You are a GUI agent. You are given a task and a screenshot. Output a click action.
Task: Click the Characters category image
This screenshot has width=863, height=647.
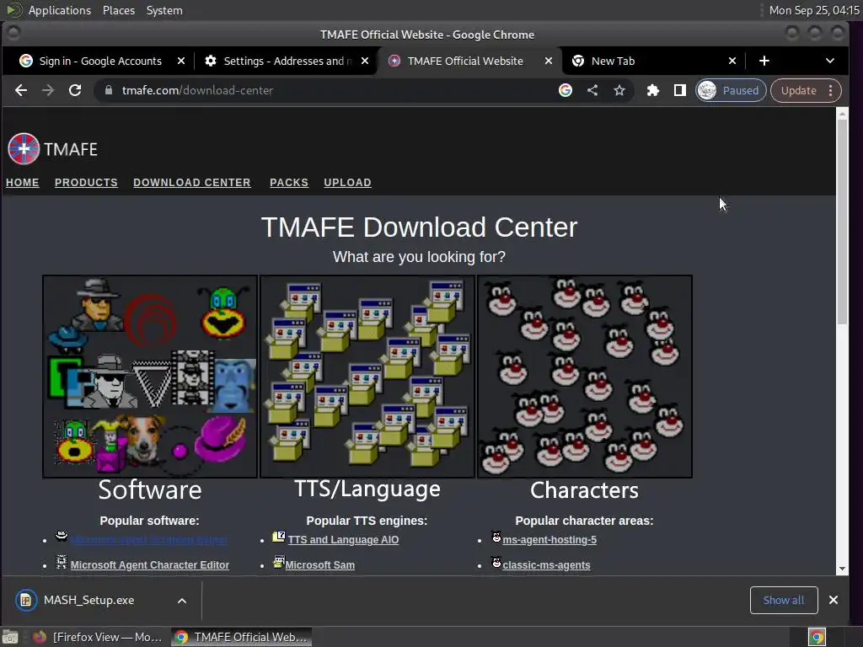(585, 377)
